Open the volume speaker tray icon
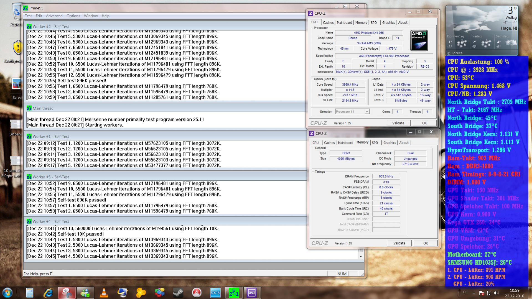The image size is (532, 299). 496,293
